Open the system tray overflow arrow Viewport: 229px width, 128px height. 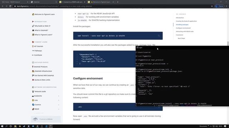tap(211, 126)
